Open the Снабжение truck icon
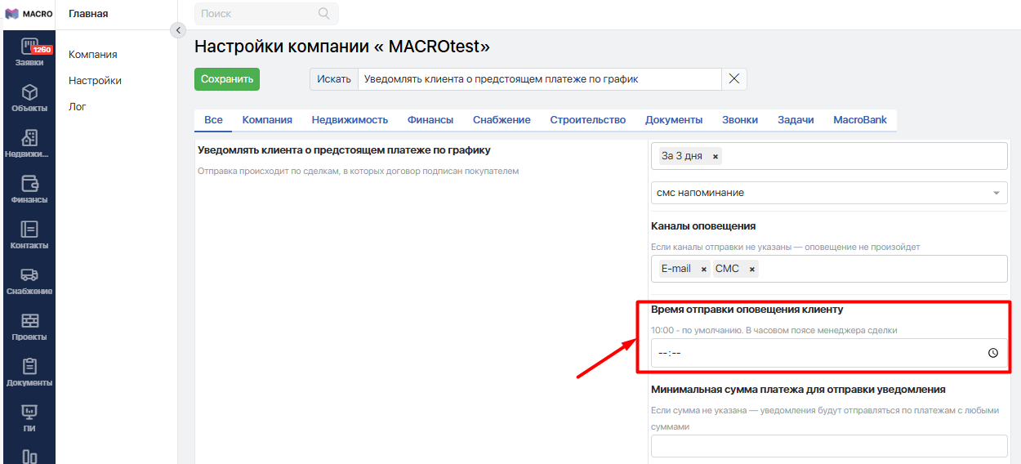 29,280
